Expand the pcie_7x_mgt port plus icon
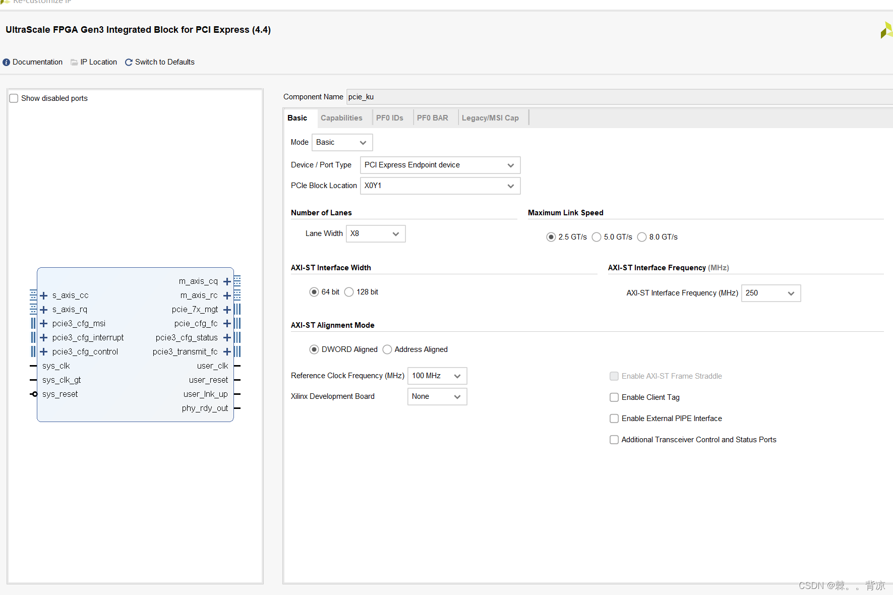 point(227,310)
